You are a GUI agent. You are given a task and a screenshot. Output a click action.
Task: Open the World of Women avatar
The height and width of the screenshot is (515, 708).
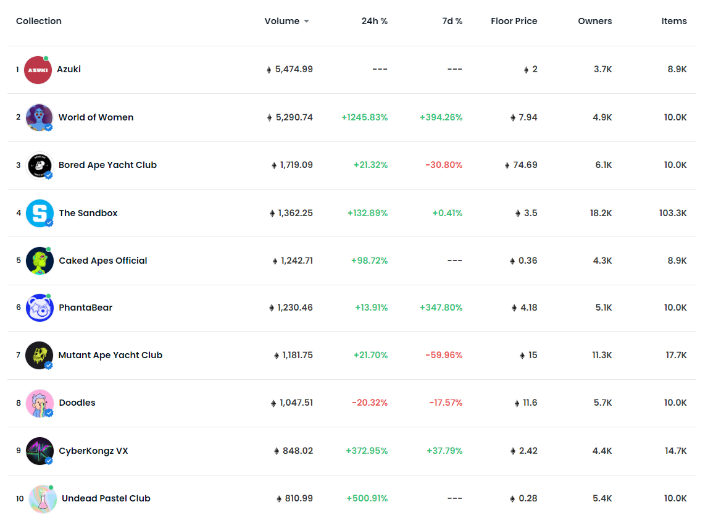[x=40, y=117]
